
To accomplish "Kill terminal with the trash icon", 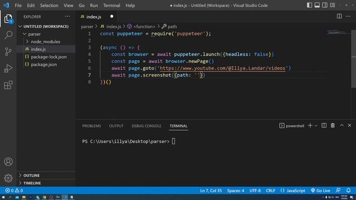I will coord(333,126).
